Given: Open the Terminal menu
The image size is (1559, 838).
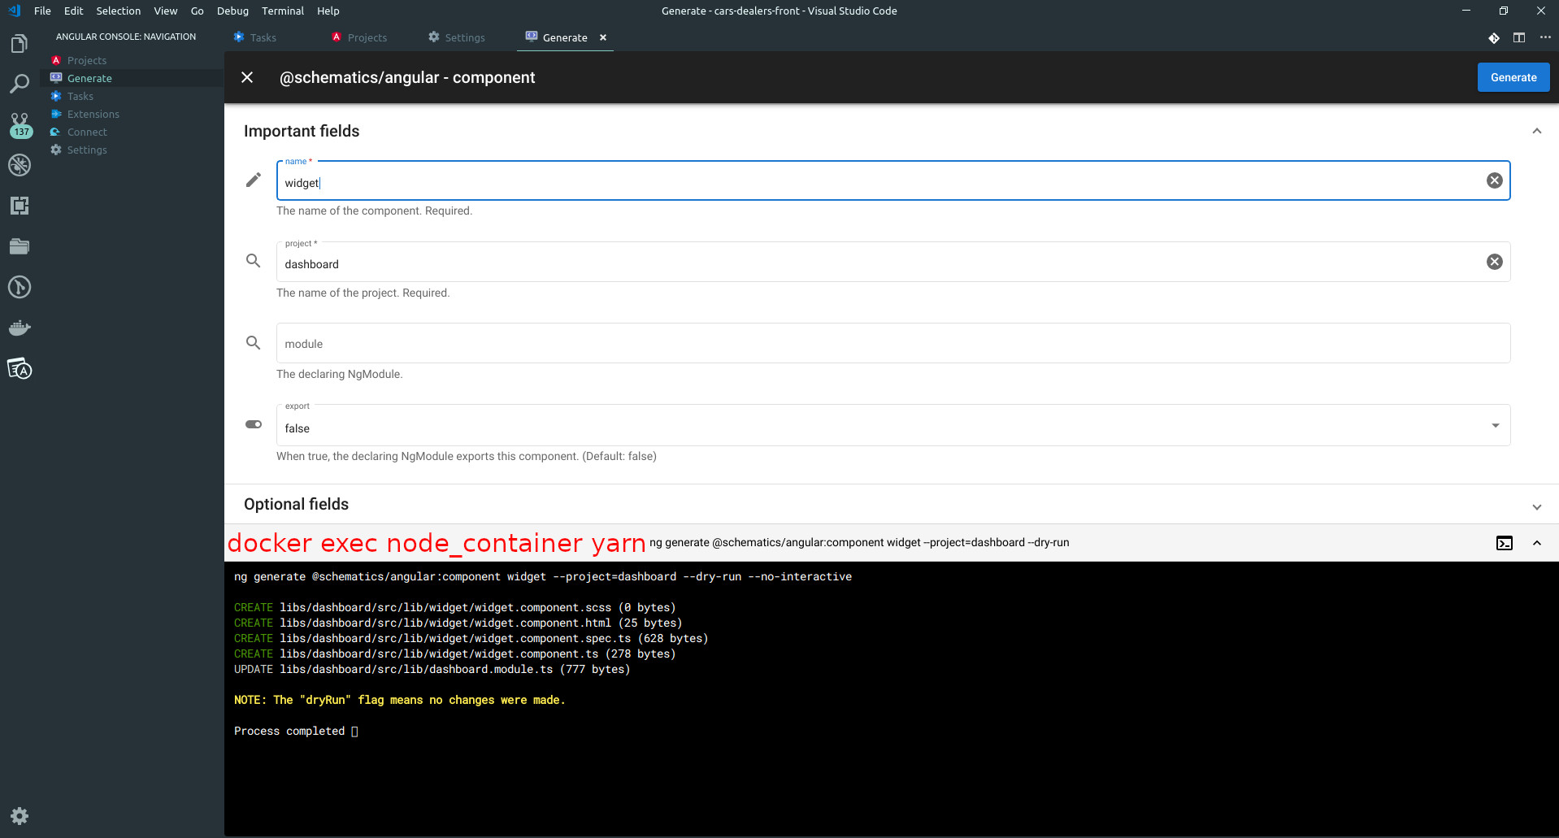Looking at the screenshot, I should point(282,11).
